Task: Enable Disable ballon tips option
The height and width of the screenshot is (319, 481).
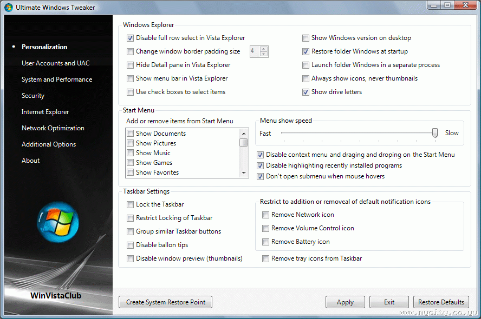Action: tap(130, 245)
